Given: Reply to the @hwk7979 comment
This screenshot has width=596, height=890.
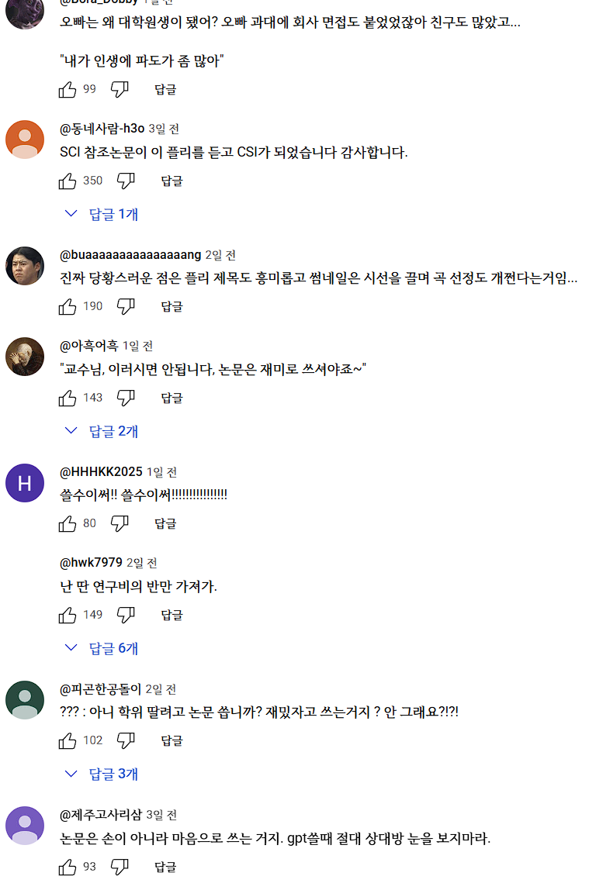Looking at the screenshot, I should [172, 615].
